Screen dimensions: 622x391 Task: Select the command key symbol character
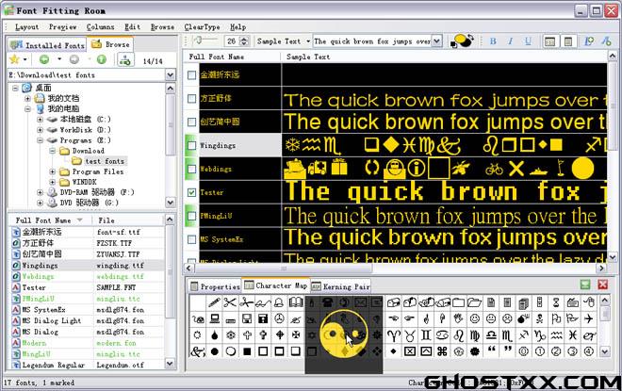click(x=442, y=351)
